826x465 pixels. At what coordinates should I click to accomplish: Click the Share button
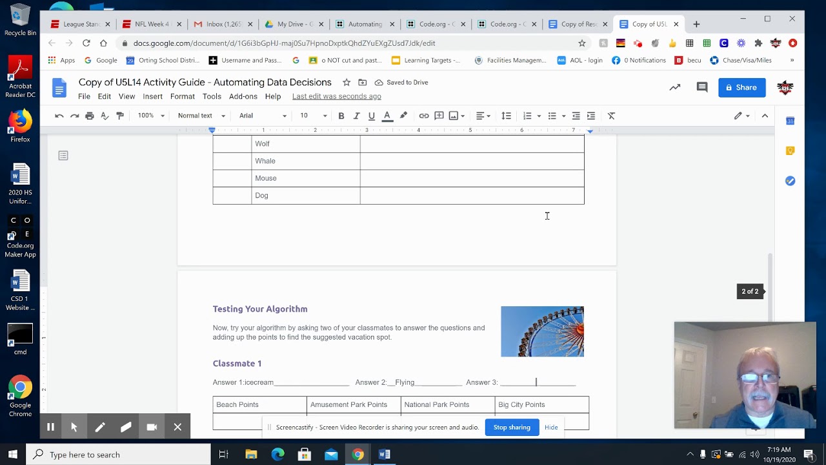click(742, 87)
